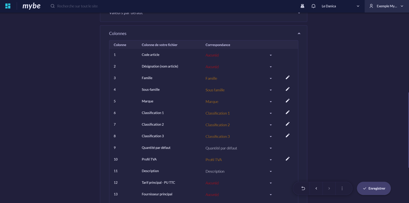Click the pencil edit icon for Famille row
The width and height of the screenshot is (409, 203).
coord(288,78)
